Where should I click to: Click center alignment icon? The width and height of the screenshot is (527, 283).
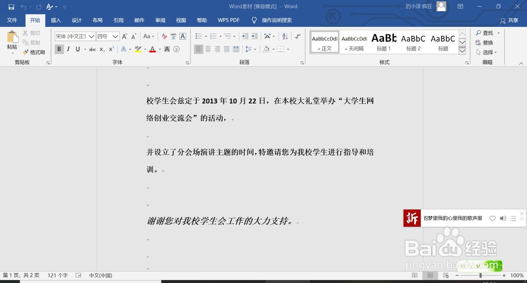[x=208, y=50]
